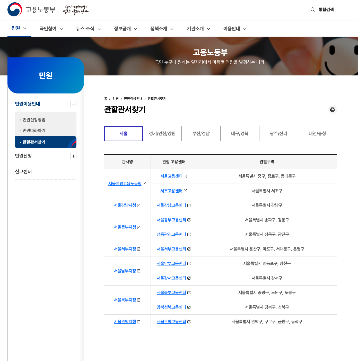Open 강북성북고용센터 via its external link icon
Viewport: 358px width, 361px height.
189,307
